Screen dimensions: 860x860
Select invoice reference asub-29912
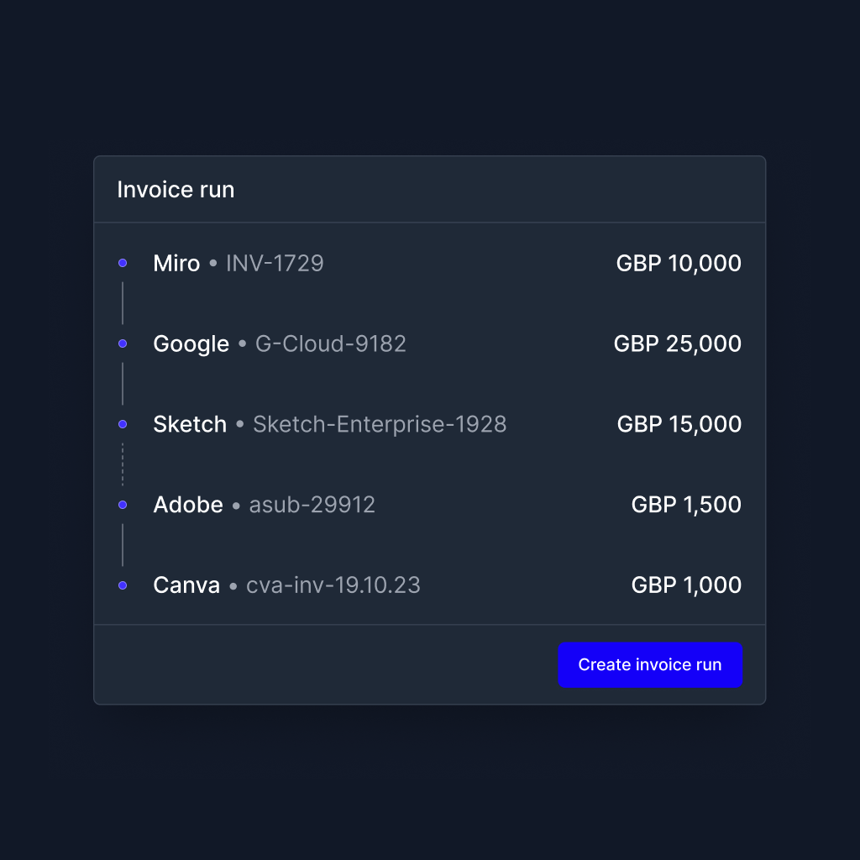pos(312,506)
